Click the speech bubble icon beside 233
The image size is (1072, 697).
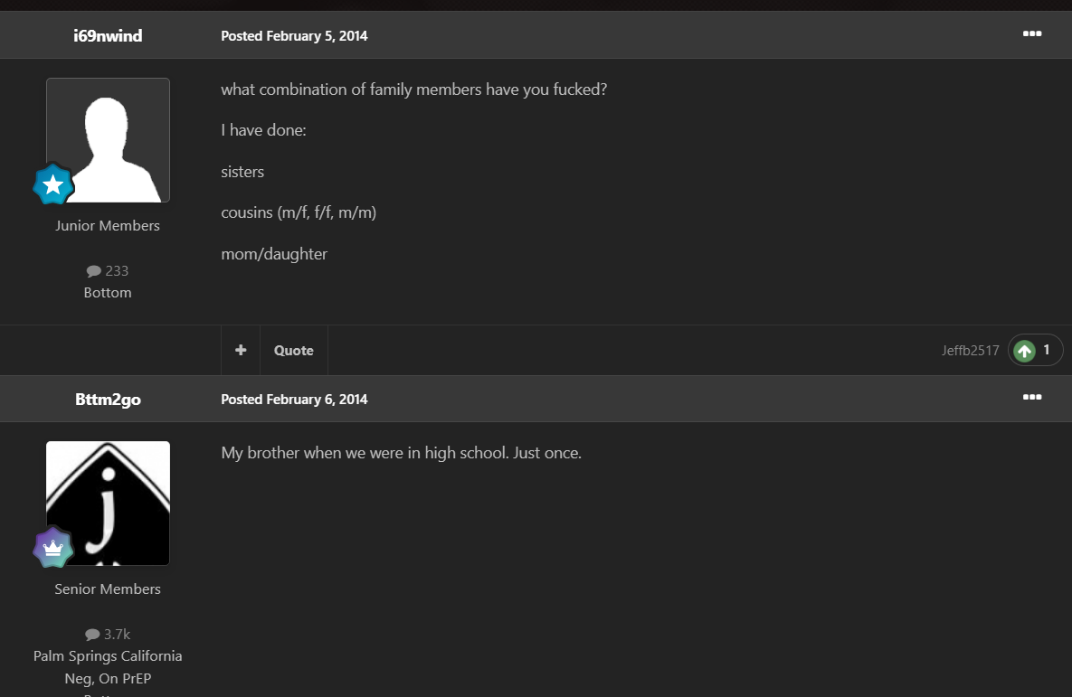(94, 271)
